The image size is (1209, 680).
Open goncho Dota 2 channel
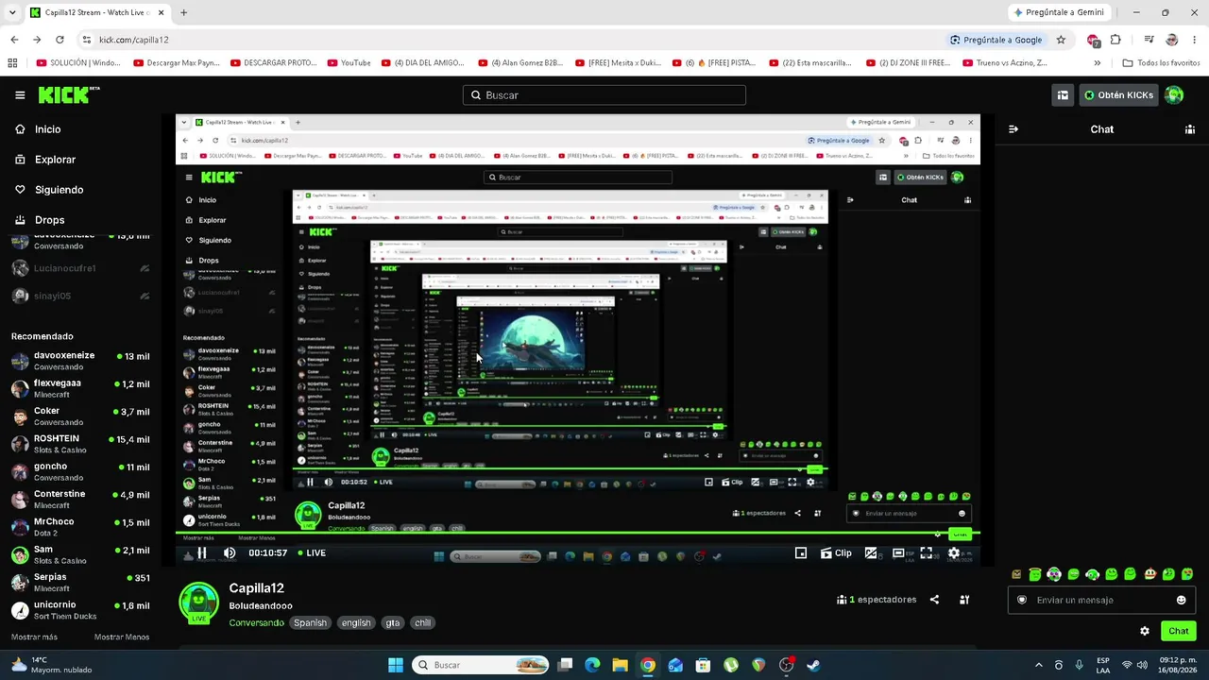(80, 471)
